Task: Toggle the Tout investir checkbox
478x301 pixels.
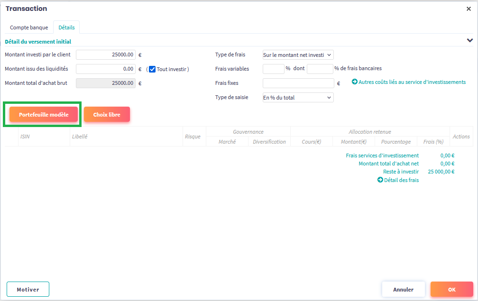Action: 152,69
